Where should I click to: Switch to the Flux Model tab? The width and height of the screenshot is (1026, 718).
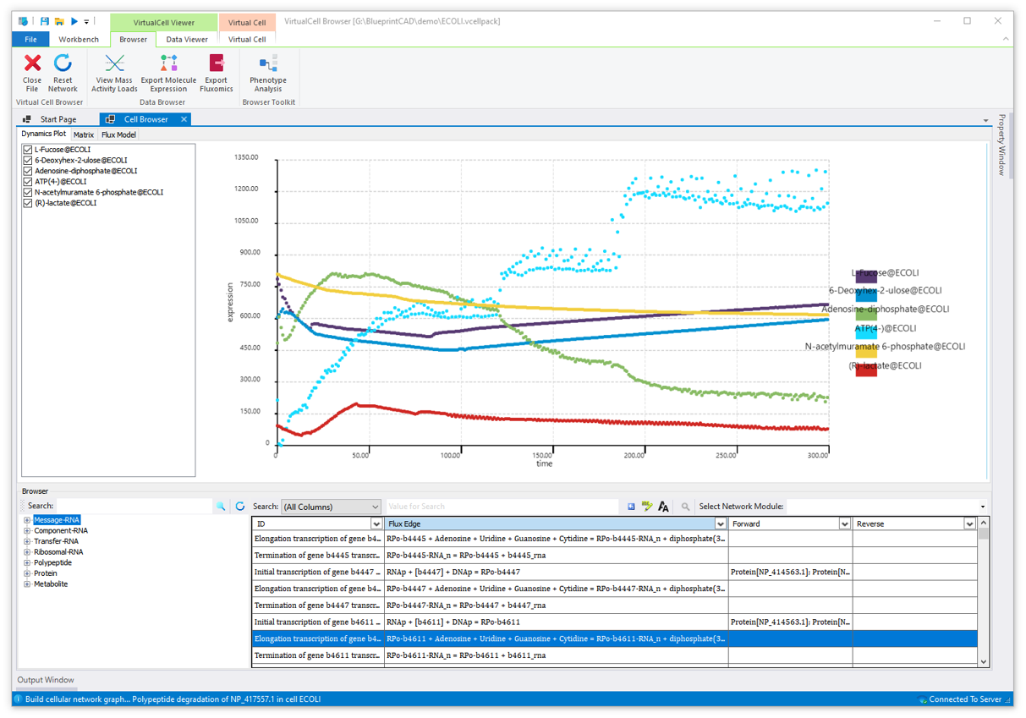point(118,134)
